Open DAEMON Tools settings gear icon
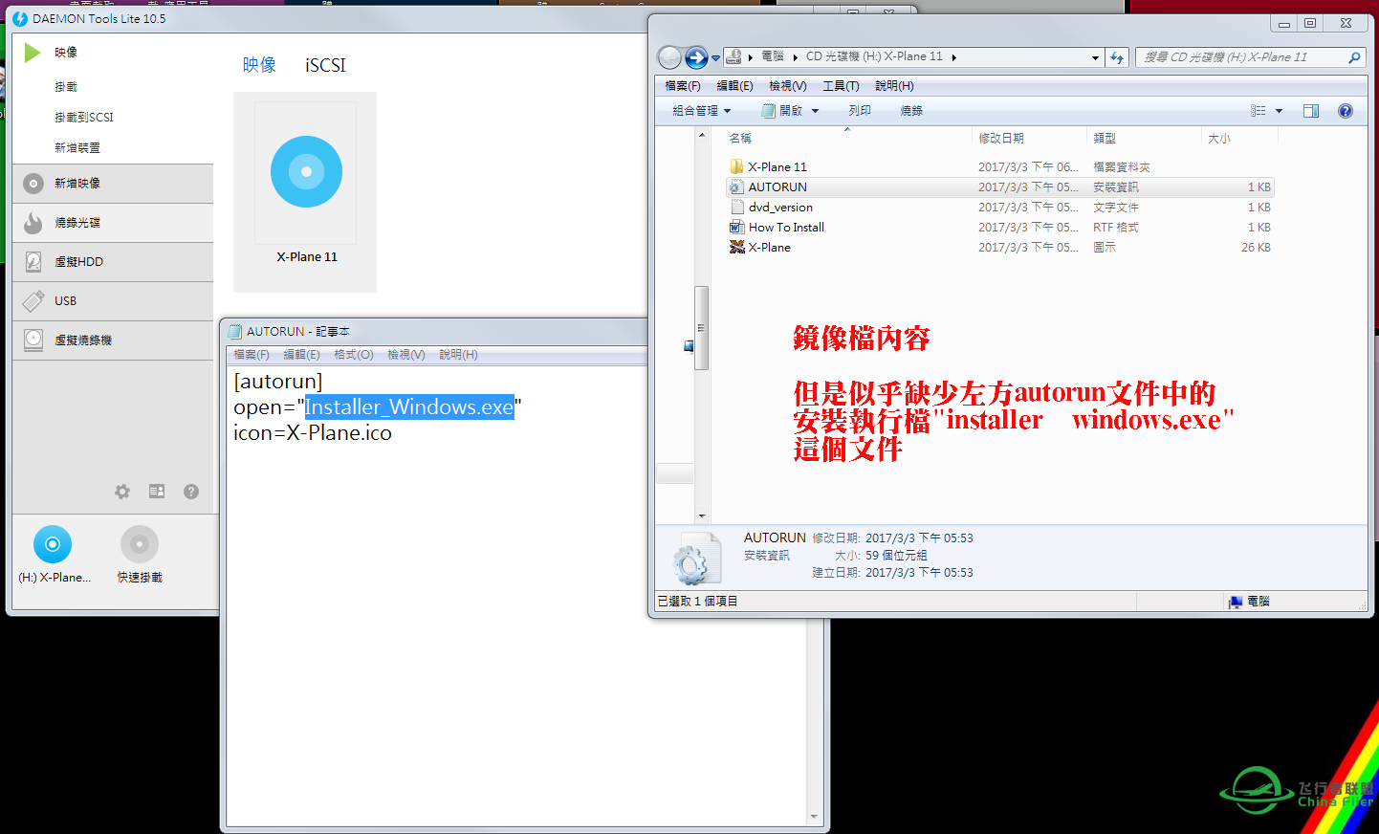Screen dimensions: 1379x834 click(122, 492)
